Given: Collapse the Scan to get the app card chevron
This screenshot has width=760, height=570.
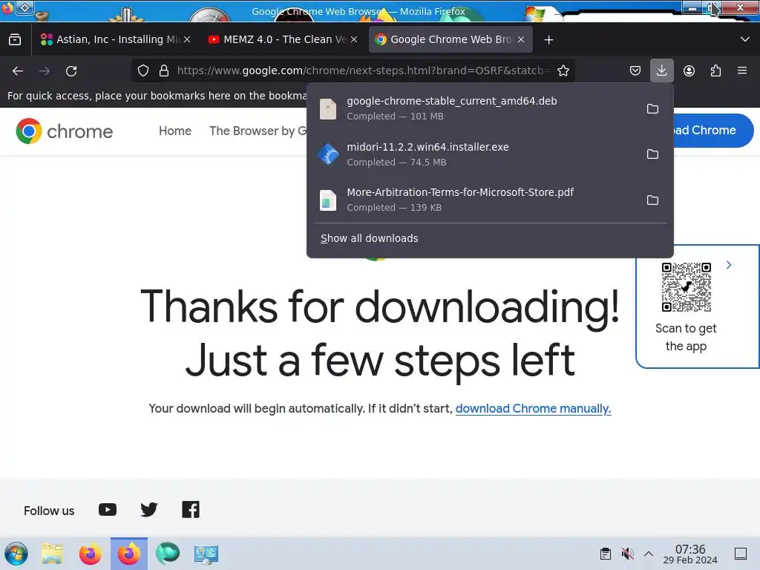Looking at the screenshot, I should [729, 265].
